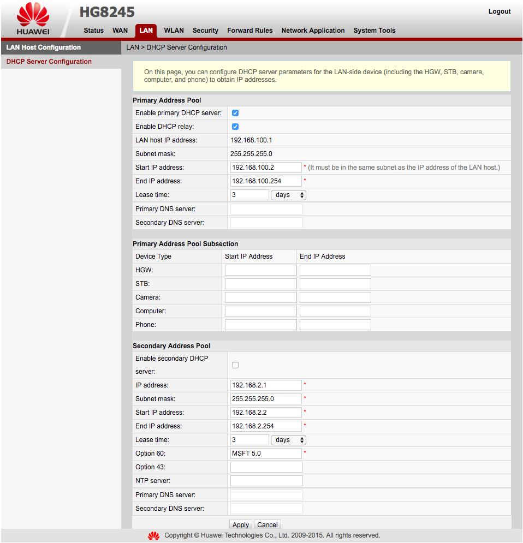This screenshot has height=543, width=523.
Task: Click the Phone Start IP Address field
Action: pyautogui.click(x=260, y=325)
